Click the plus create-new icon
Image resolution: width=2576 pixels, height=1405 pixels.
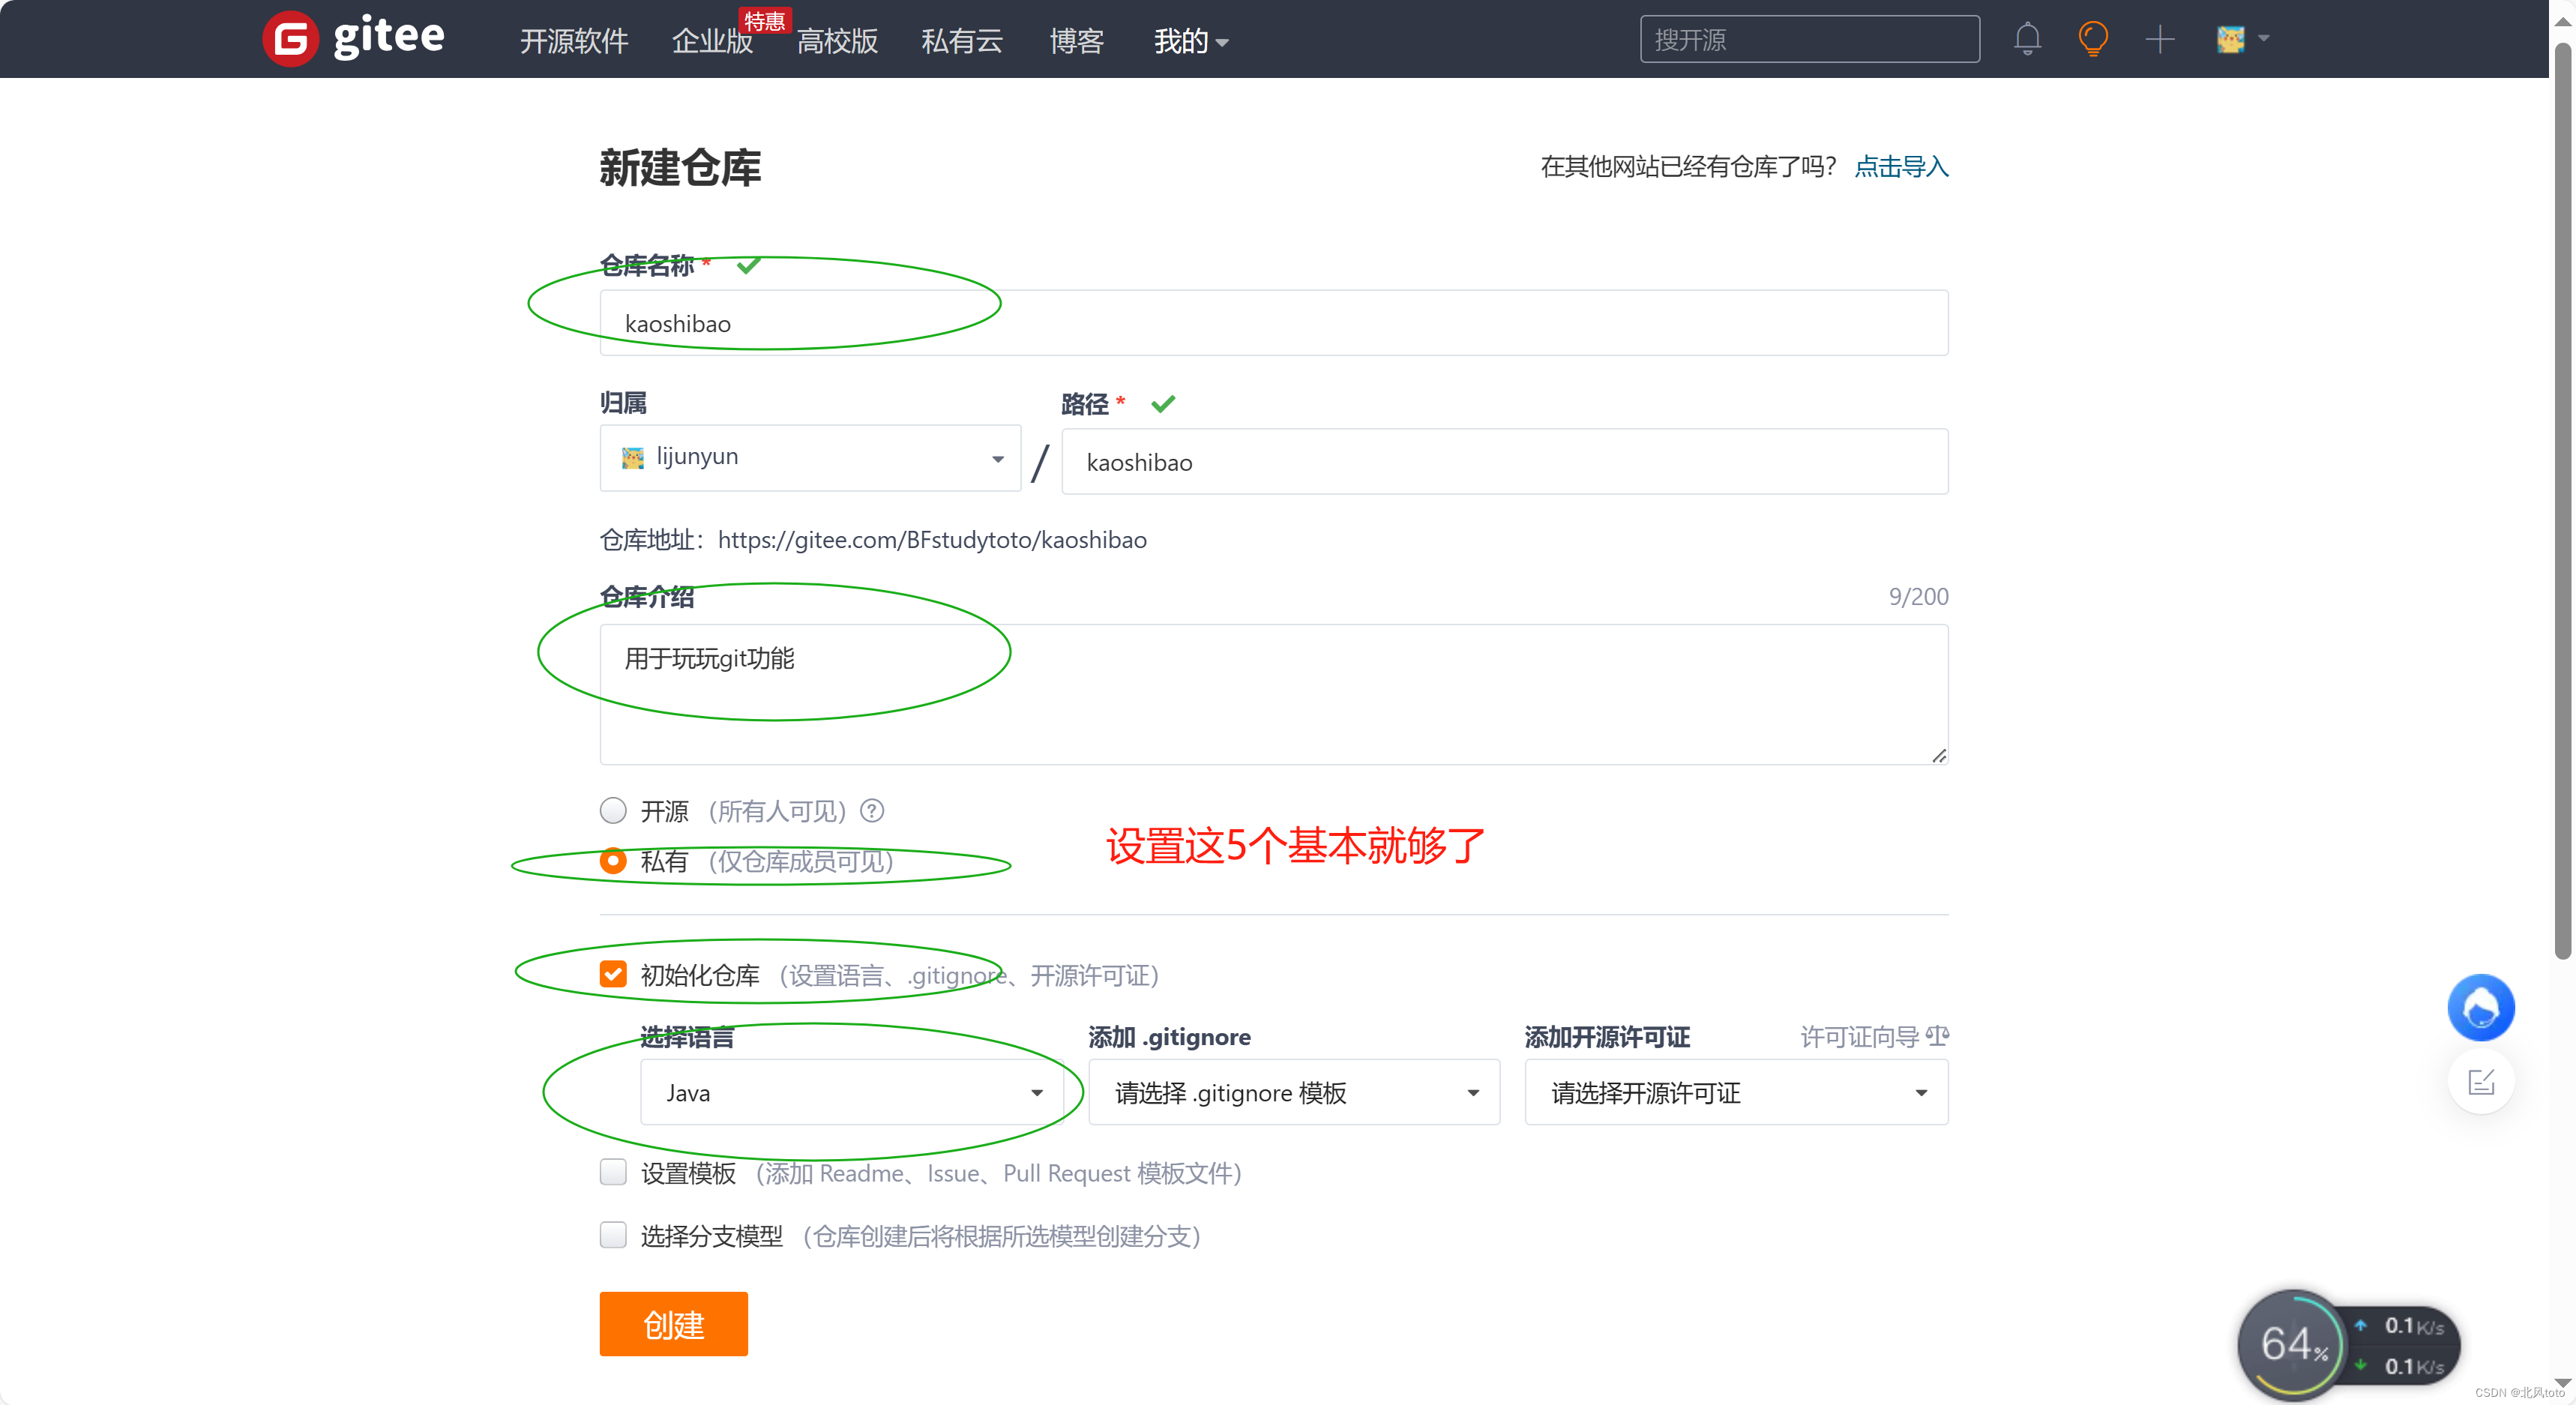[x=2159, y=39]
